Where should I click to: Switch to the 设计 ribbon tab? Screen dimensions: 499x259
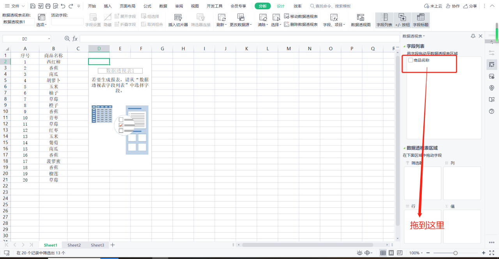[281, 6]
